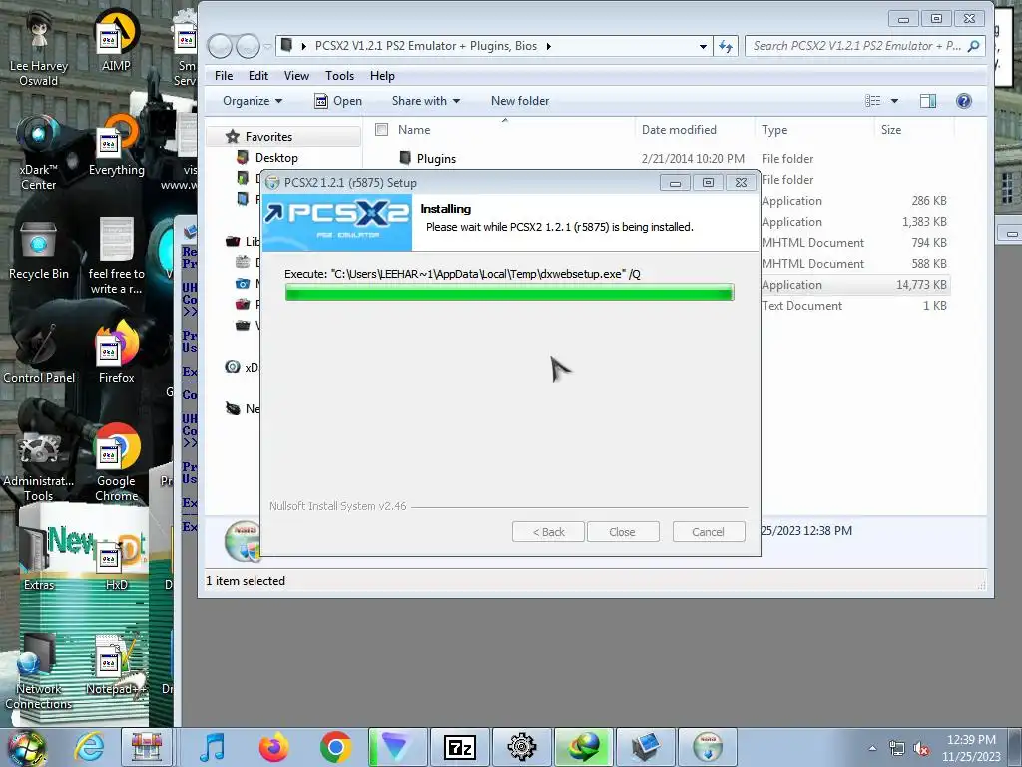Click Cancel in PCSX2 Setup
The width and height of the screenshot is (1022, 767).
pos(708,532)
